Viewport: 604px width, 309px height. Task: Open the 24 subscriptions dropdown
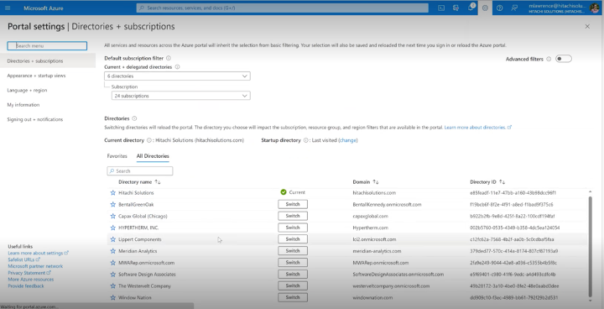(180, 96)
